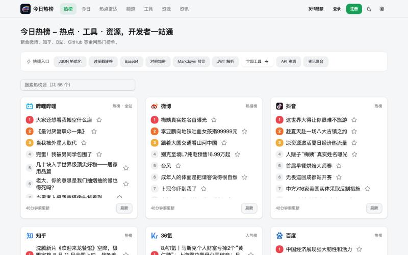Image resolution: width=408 pixels, height=255 pixels.
Task: Star the 卜冠今吓到我了 item
Action: coord(203,189)
